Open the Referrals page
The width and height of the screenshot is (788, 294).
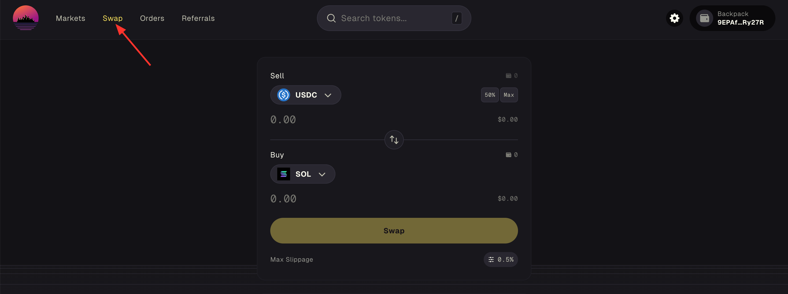point(198,18)
